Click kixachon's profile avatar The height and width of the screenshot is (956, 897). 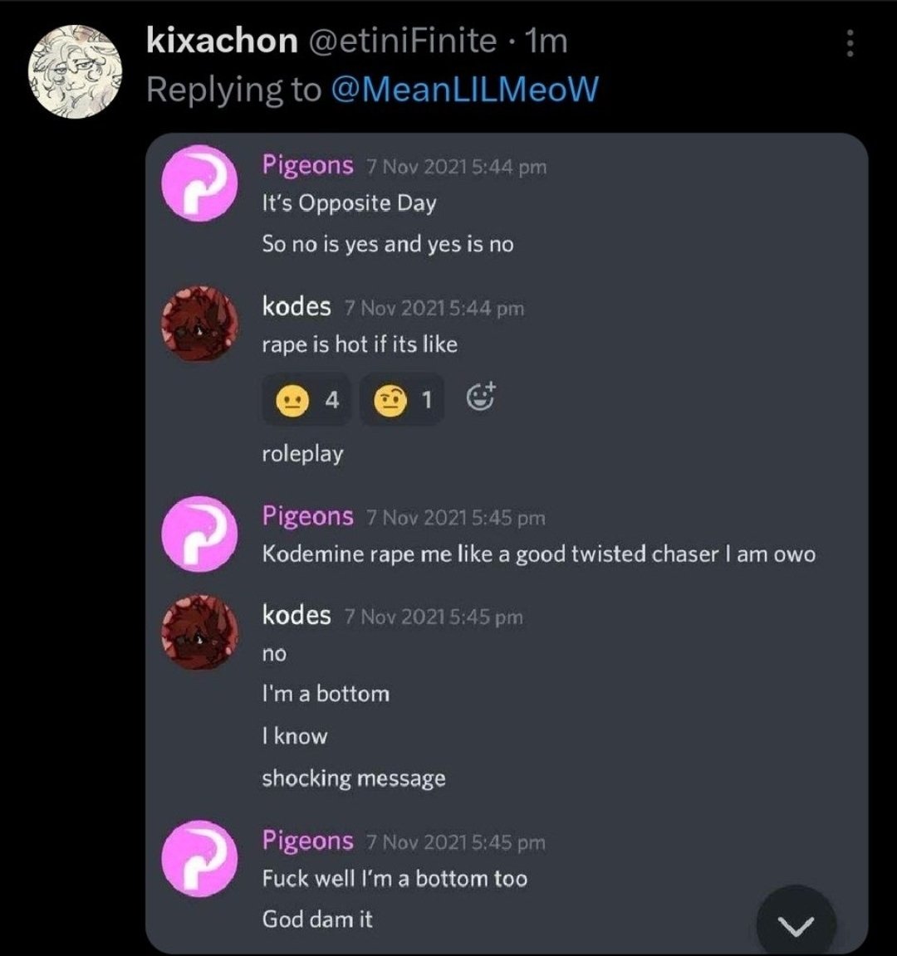(75, 69)
